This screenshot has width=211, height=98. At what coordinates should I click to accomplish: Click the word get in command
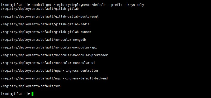(x=49, y=5)
